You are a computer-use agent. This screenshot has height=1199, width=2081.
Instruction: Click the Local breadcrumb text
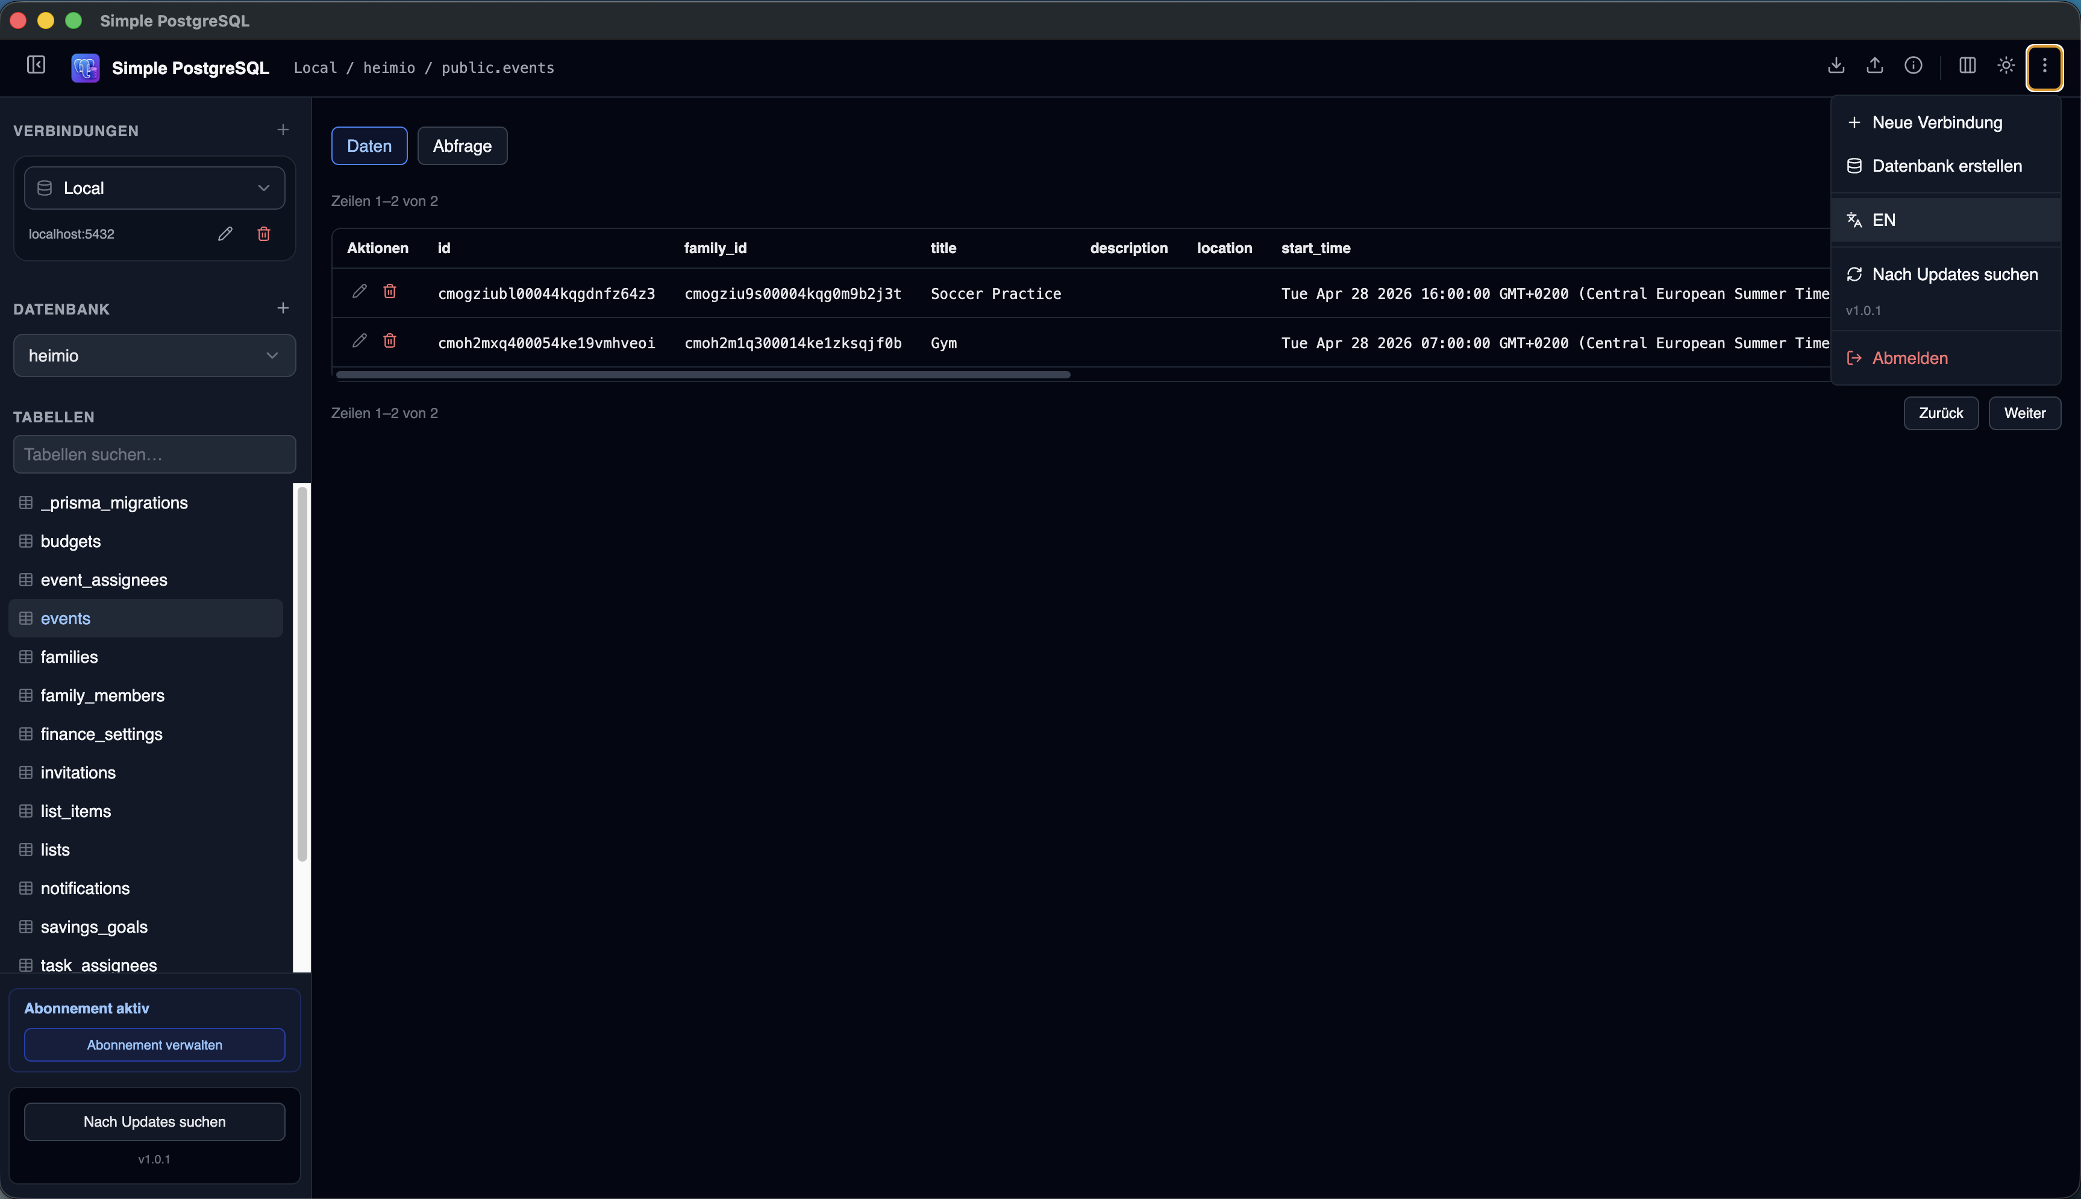point(315,67)
